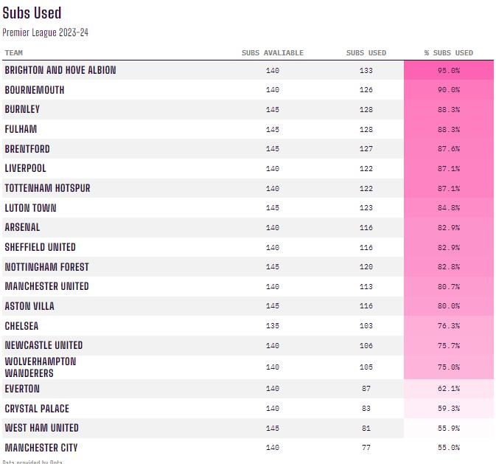
Task: Click the TEAM column header
Action: [x=14, y=53]
